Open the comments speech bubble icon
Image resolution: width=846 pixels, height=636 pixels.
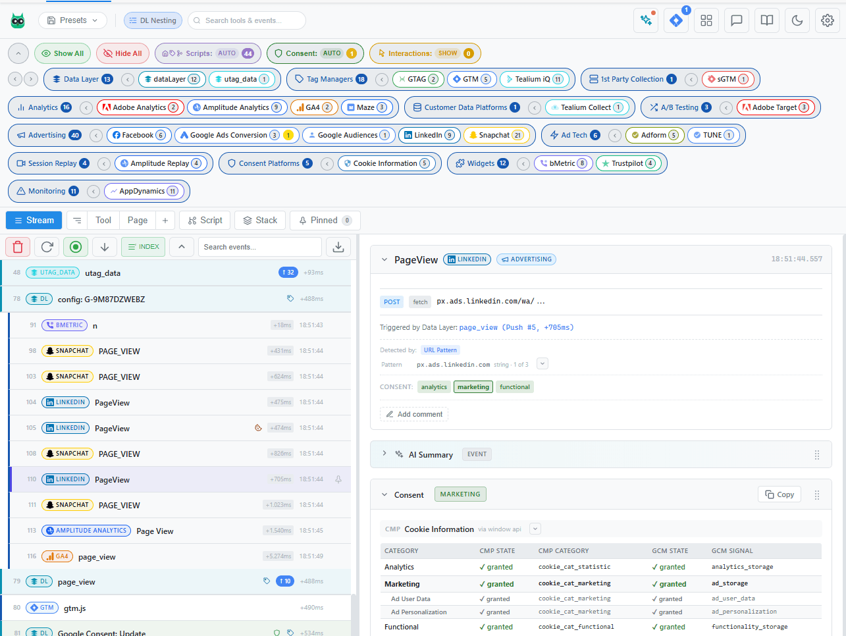point(737,20)
